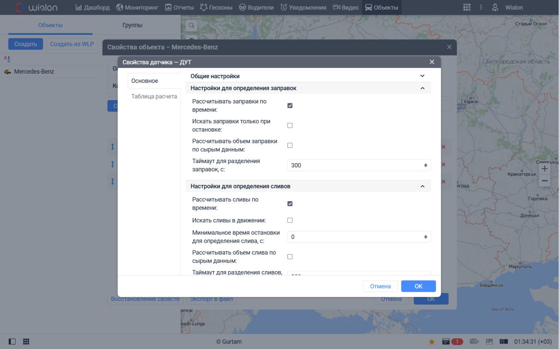Click the fill-up timeout field showing 300
Image resolution: width=559 pixels, height=349 pixels.
355,165
